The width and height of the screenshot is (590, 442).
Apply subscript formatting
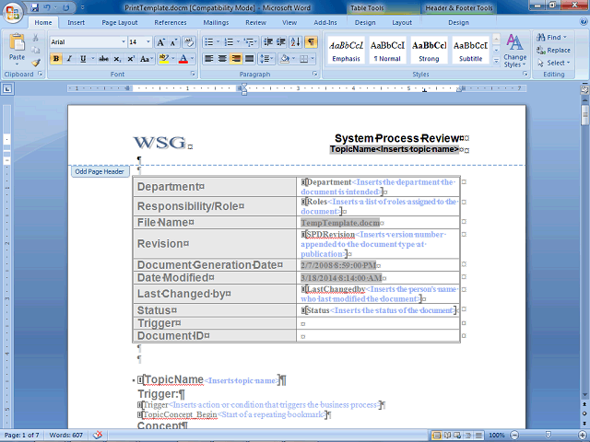point(117,59)
